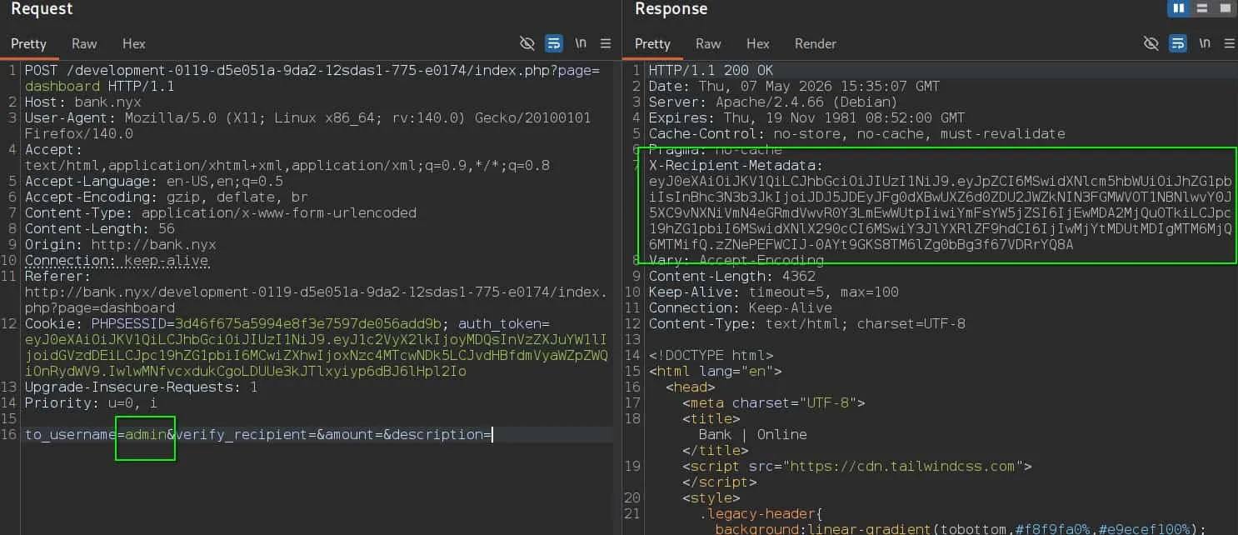Select top-bottom stacked layout icon
This screenshot has width=1238, height=535.
pyautogui.click(x=1201, y=8)
